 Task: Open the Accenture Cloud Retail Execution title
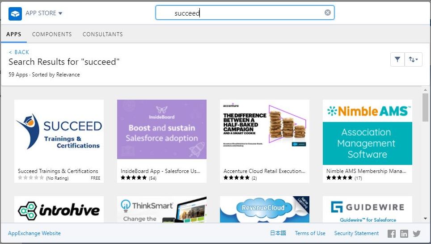(x=264, y=171)
